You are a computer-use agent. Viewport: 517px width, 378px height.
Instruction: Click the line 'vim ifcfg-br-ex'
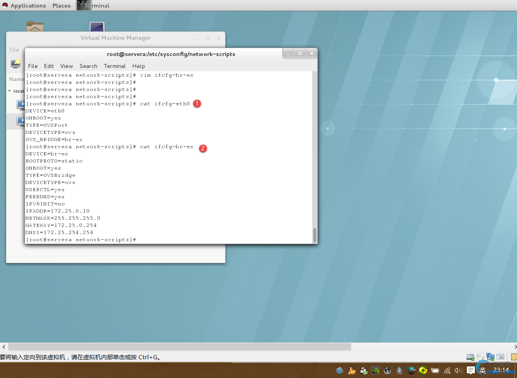coord(109,75)
